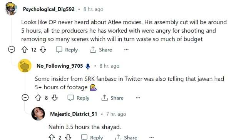
Task: View No_Following_9705's yellow Snoo avatar
Action: coord(25,66)
